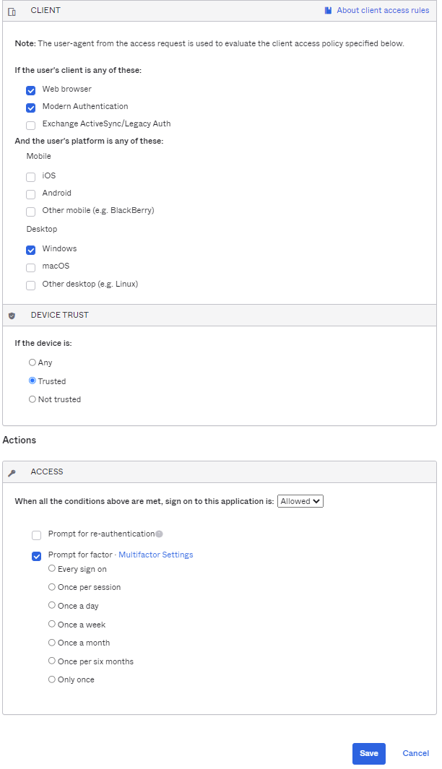This screenshot has width=442, height=769.
Task: Uncheck the Web browser checkbox
Action: tap(31, 90)
